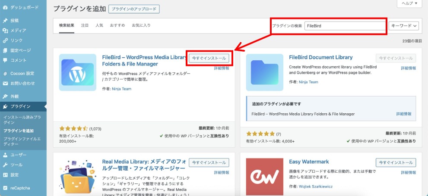Image resolution: width=428 pixels, height=196 pixels.
Task: Open 詳細情報 for Easy Watermark
Action: [x=408, y=173]
